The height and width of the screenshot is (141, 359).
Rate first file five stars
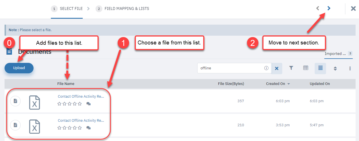(x=80, y=104)
